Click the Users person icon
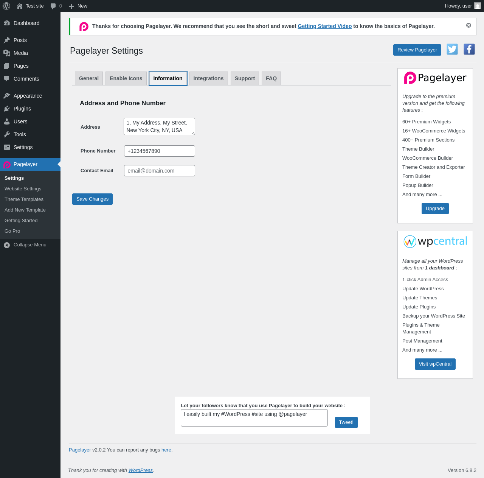This screenshot has width=484, height=478. 7,121
